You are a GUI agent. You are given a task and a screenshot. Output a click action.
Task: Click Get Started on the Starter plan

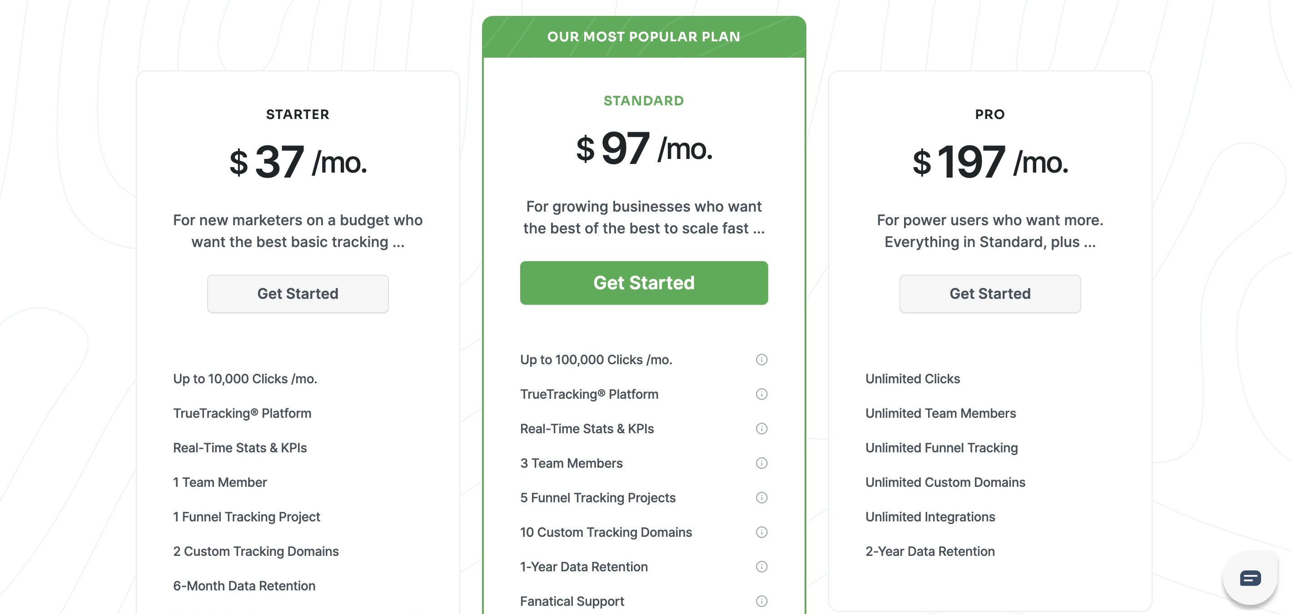[298, 294]
